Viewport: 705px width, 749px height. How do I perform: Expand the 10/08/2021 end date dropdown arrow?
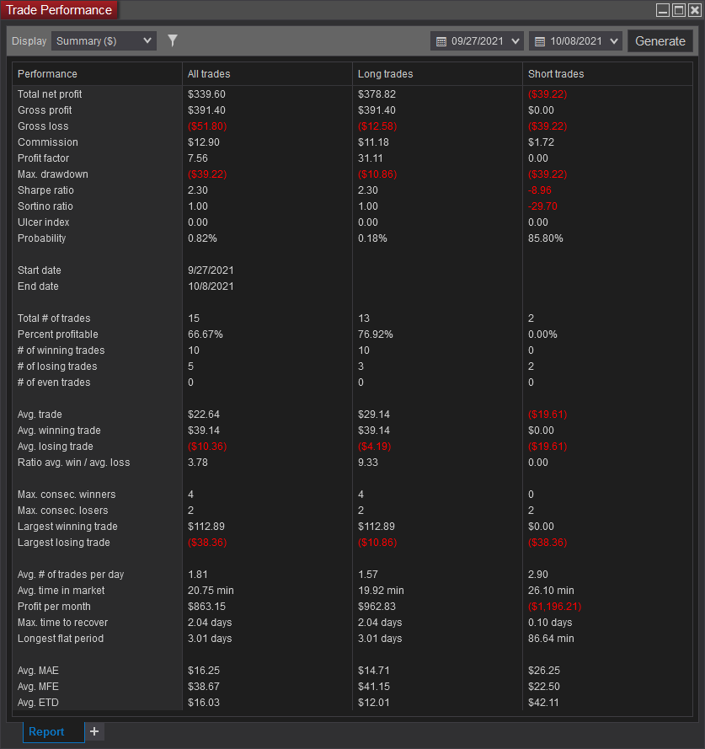click(614, 41)
